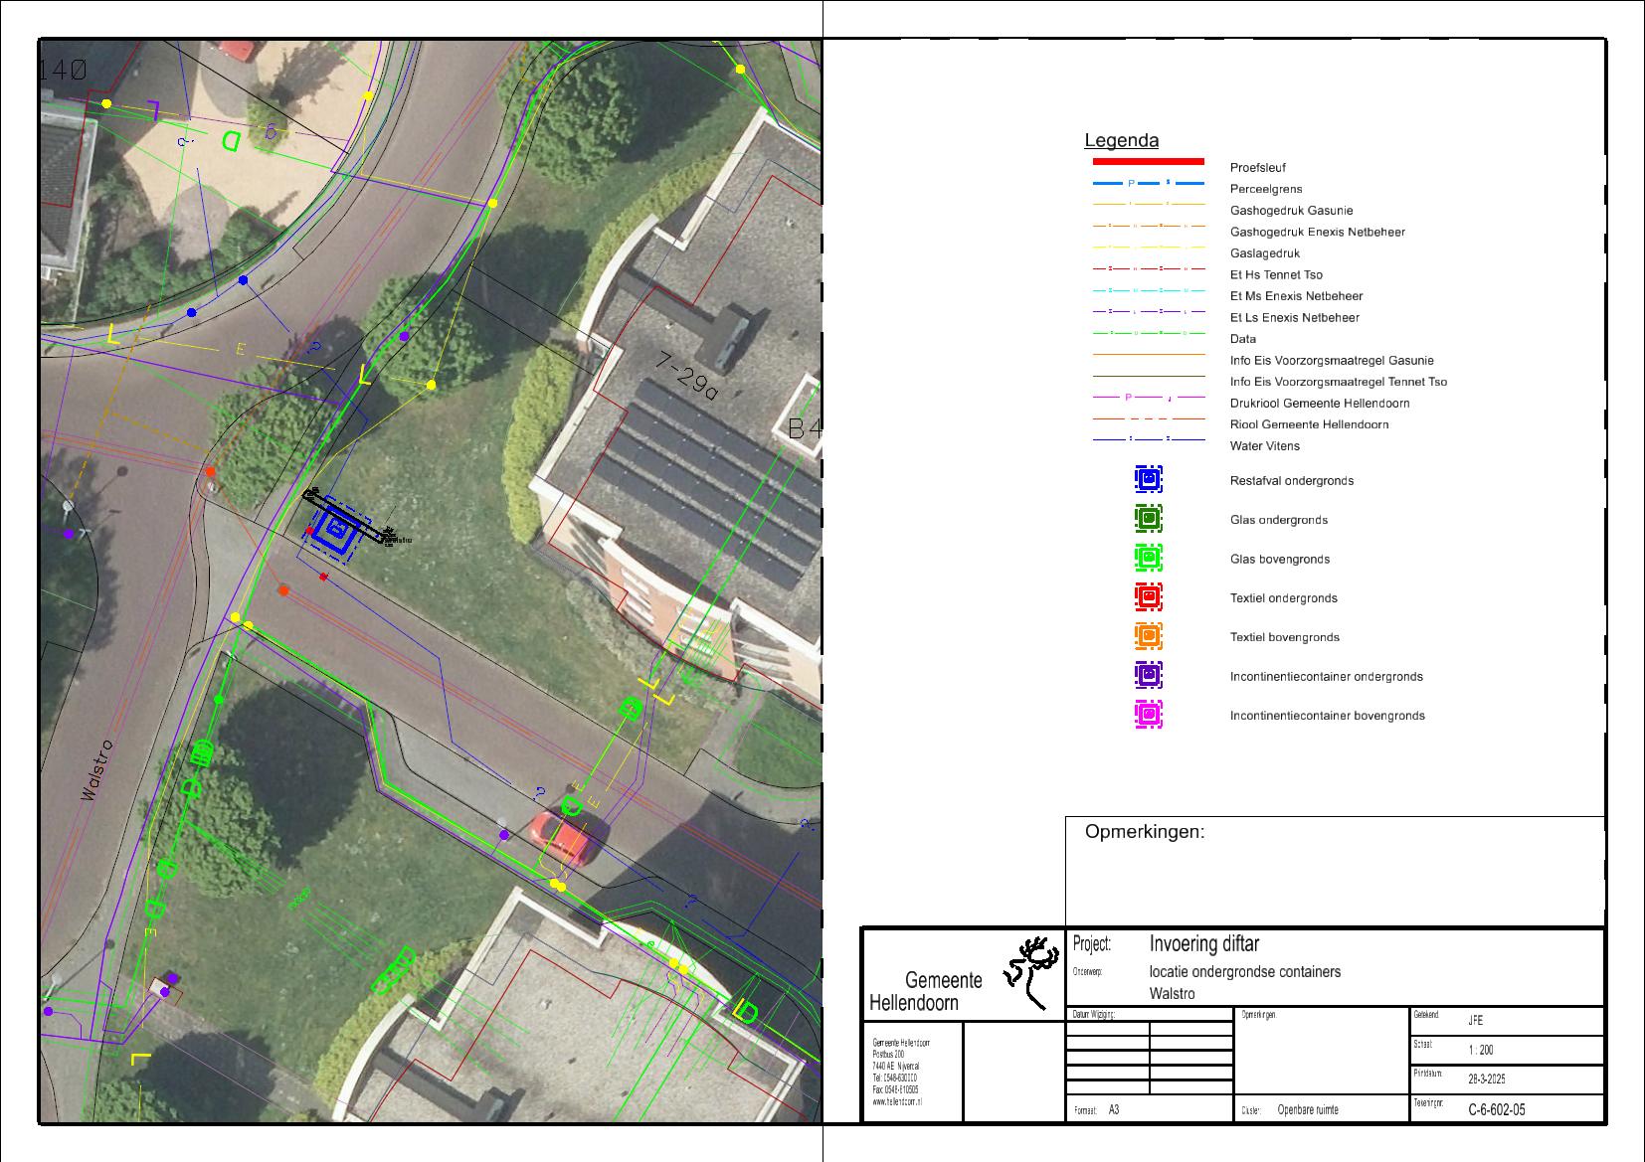Click the red car on the aerial photo
The image size is (1645, 1162).
pyautogui.click(x=560, y=837)
